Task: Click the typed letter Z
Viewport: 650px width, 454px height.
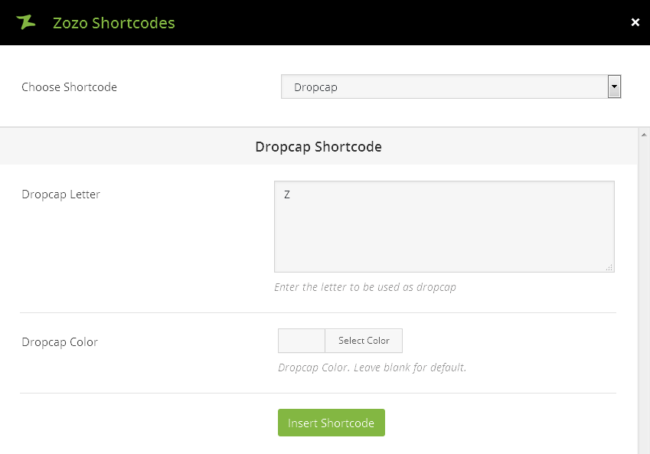Action: 287,195
